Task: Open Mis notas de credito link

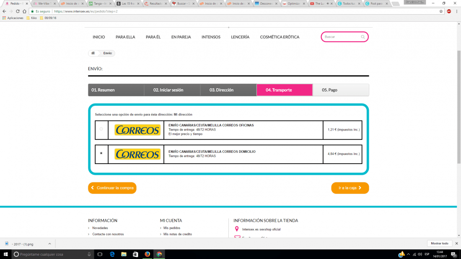Action: tap(178, 234)
